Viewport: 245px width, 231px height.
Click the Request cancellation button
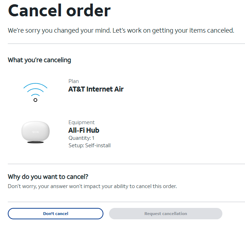(x=166, y=214)
